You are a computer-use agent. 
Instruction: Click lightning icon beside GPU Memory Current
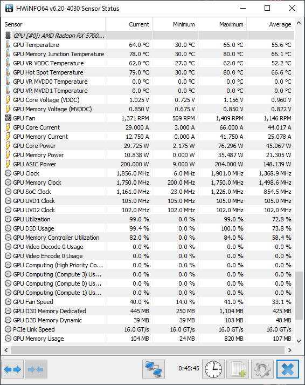[8, 137]
